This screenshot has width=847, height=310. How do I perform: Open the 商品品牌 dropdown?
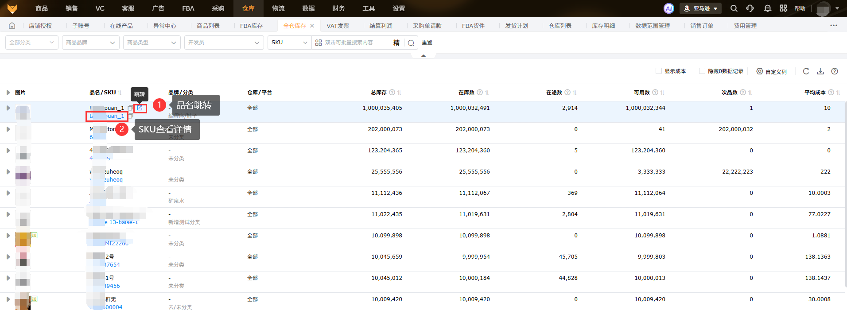point(90,43)
